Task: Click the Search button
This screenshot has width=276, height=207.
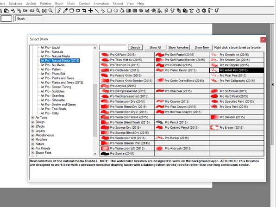Action: coord(135,47)
